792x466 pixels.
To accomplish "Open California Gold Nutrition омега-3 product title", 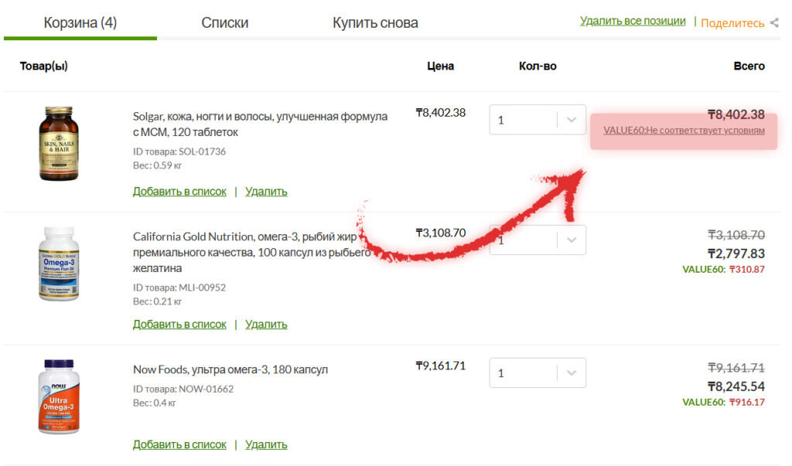I will [252, 252].
